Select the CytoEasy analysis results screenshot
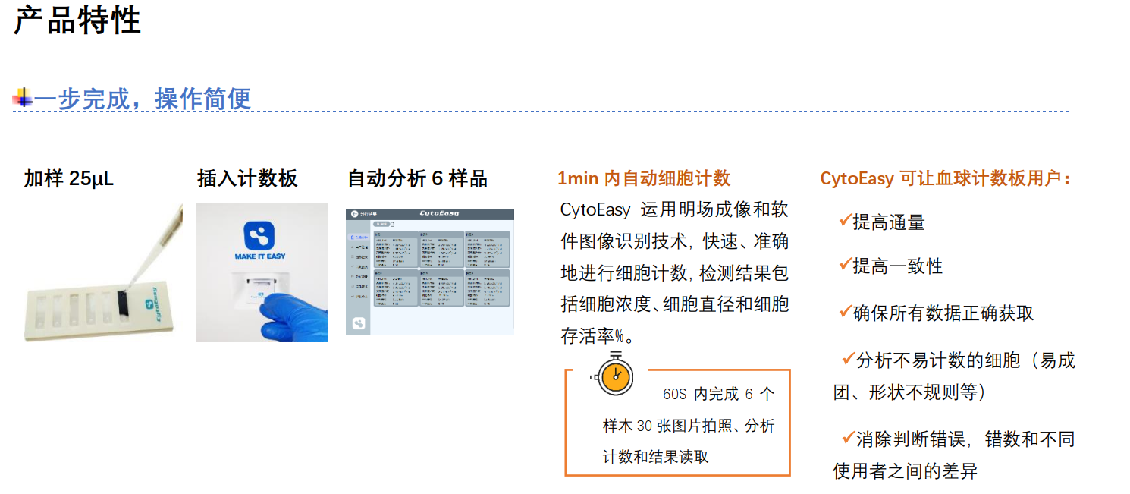This screenshot has height=494, width=1130. 430,272
